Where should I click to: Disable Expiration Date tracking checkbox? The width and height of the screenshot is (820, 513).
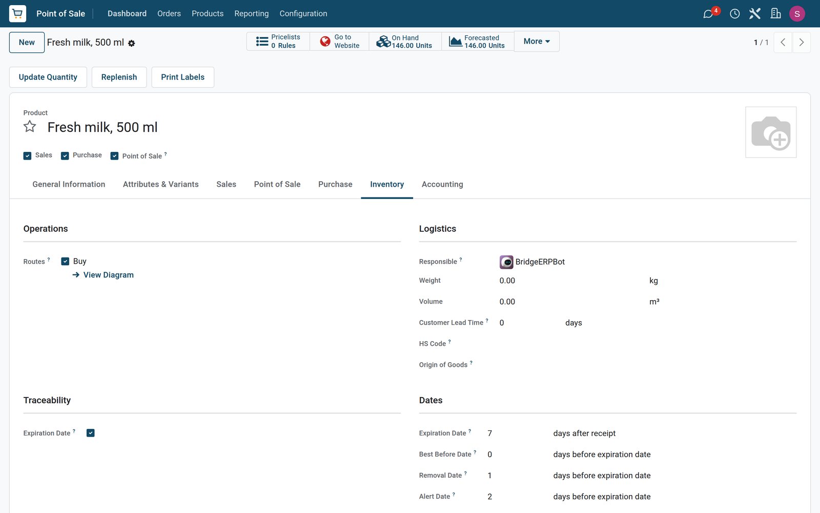click(x=91, y=433)
